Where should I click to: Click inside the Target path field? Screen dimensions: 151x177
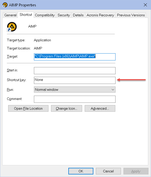click(74, 57)
